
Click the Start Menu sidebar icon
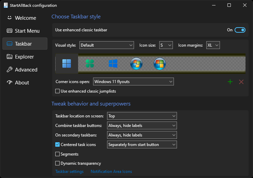10,31
